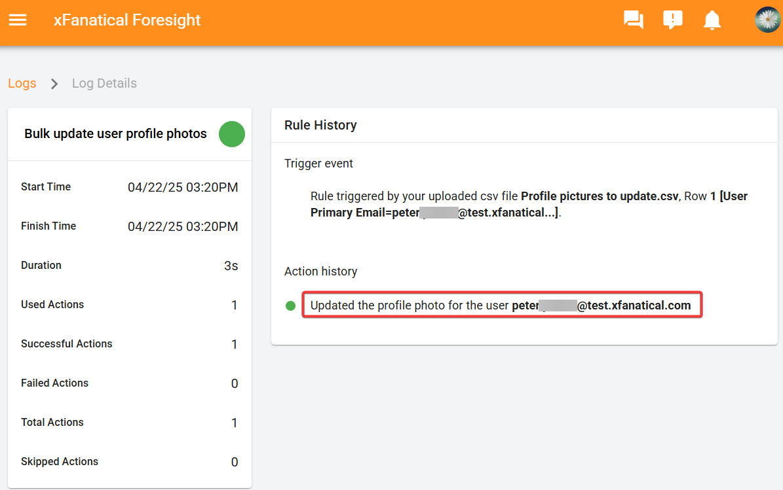Go back to Logs breadcrumb
The image size is (783, 490).
[22, 83]
